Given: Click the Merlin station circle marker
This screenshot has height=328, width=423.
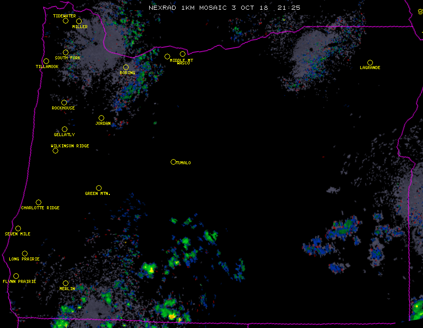Looking at the screenshot, I should tap(65, 283).
